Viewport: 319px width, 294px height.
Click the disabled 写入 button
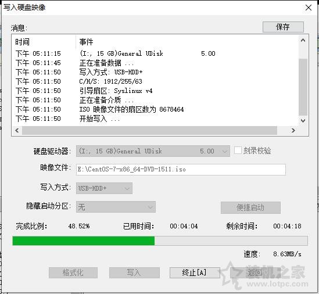pyautogui.click(x=134, y=273)
